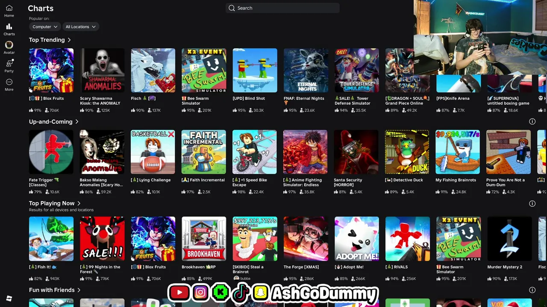Open the Brookhaven RP thumbnail
The width and height of the screenshot is (547, 307).
(x=204, y=239)
